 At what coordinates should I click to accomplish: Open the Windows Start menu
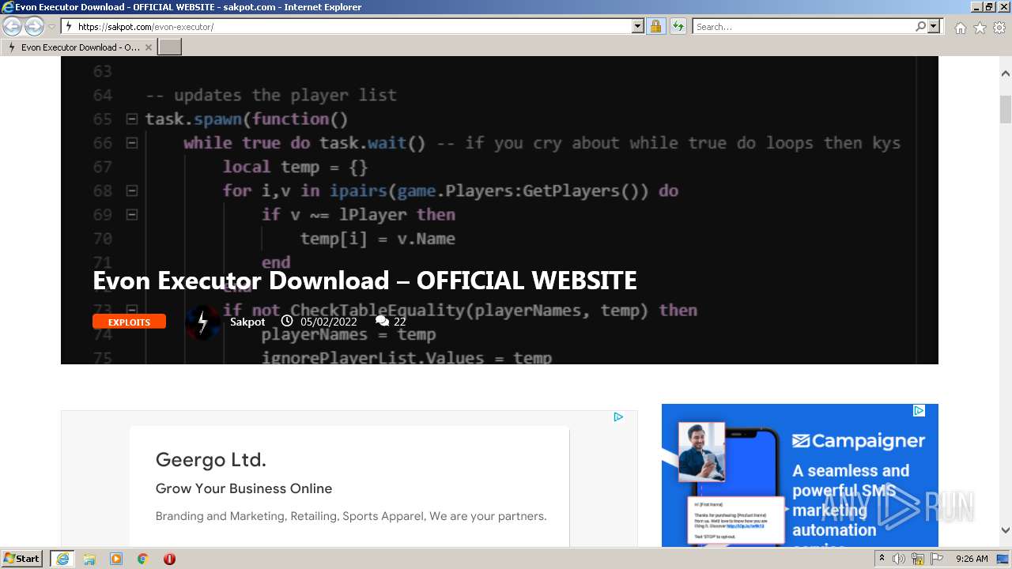[22, 559]
